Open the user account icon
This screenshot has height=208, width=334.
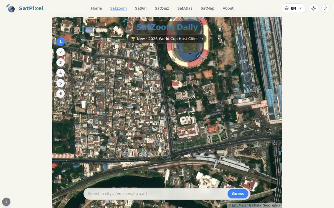(x=326, y=8)
